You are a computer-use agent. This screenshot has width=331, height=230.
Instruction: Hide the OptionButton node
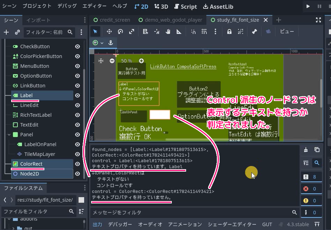(78, 76)
